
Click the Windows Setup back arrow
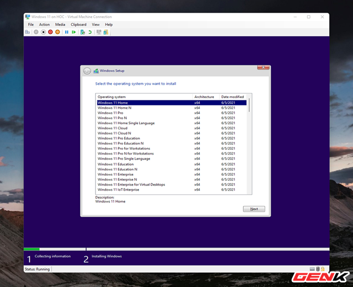(87, 71)
